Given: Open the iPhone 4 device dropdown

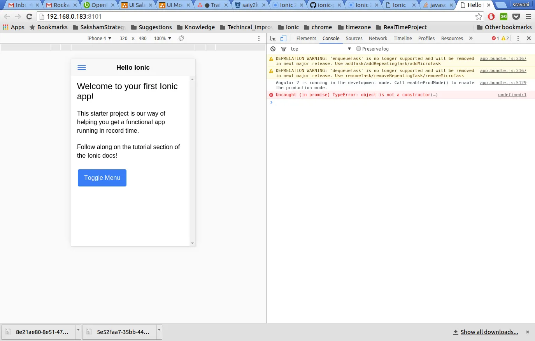Looking at the screenshot, I should point(99,38).
